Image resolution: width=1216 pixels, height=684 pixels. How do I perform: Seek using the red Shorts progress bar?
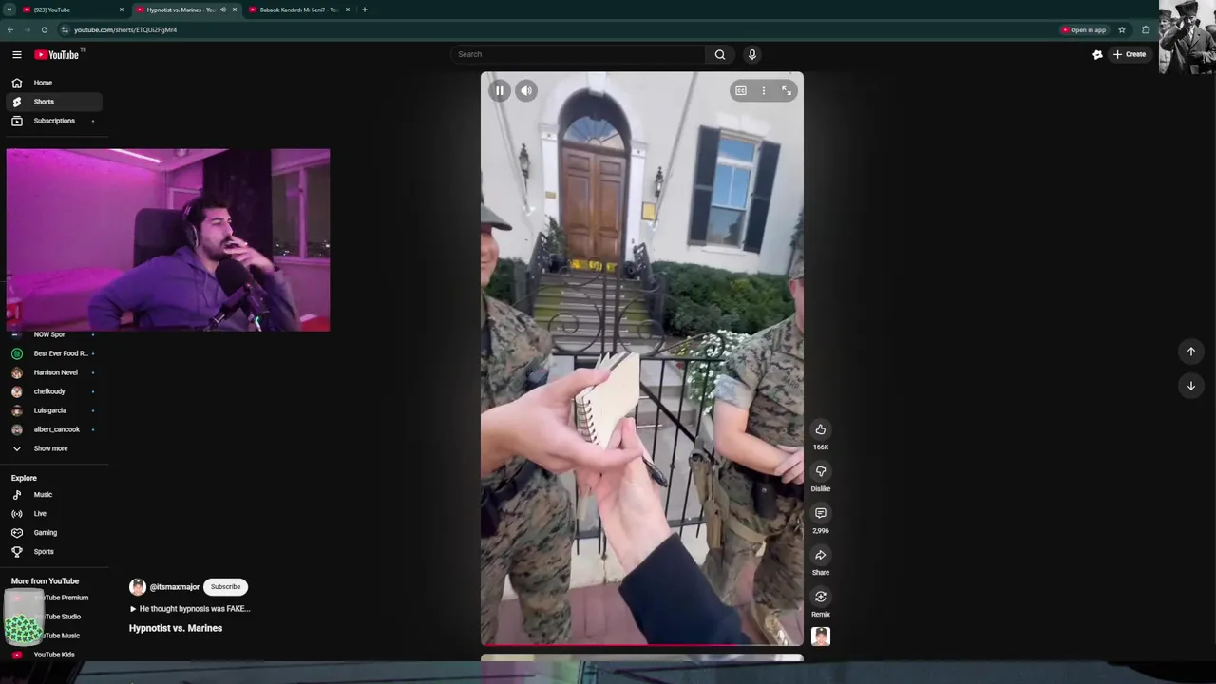[x=642, y=645]
